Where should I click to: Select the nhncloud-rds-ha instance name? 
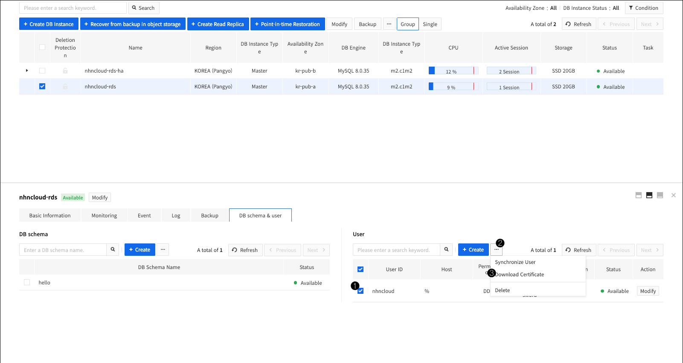click(104, 71)
